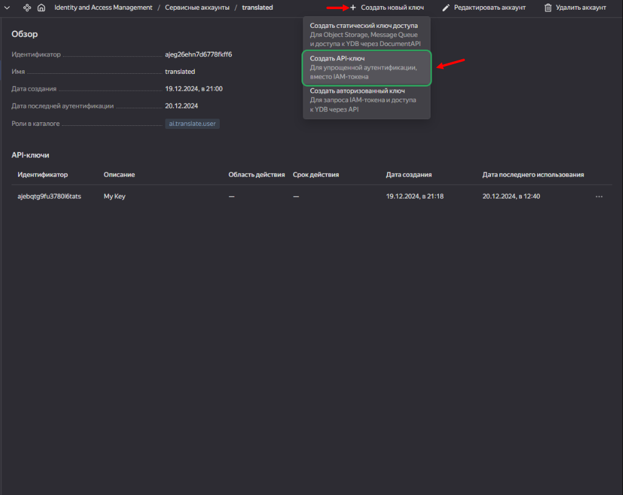Click the trash icon to delete account

548,8
